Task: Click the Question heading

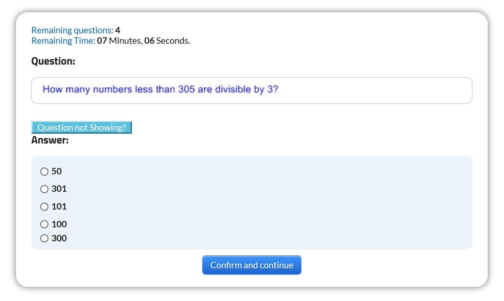Action: pyautogui.click(x=53, y=61)
